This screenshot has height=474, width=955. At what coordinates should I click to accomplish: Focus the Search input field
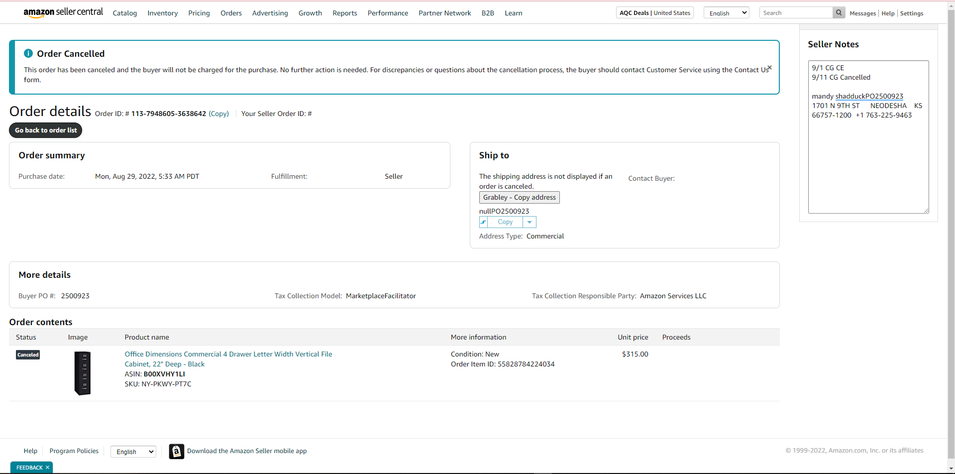(796, 13)
